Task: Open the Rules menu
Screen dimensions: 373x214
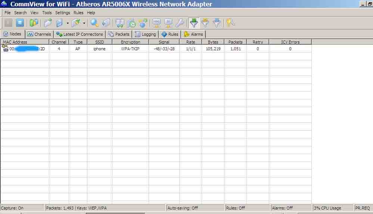Action: [x=78, y=13]
